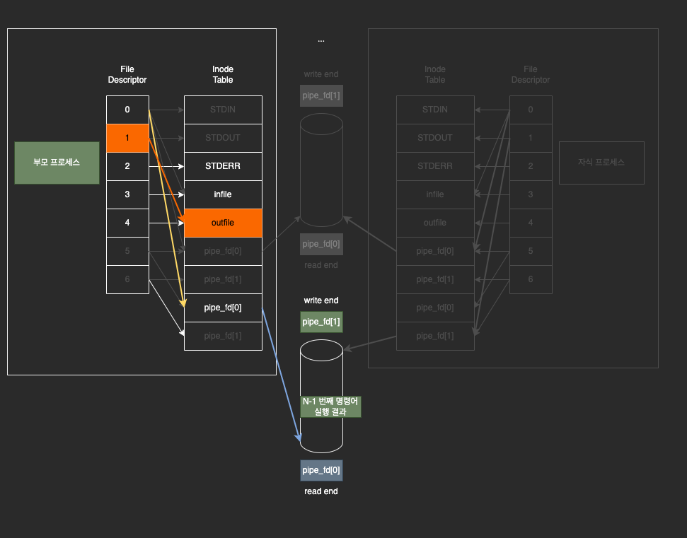Click the orange file descriptor 1 cell
This screenshot has width=687, height=538.
coord(127,138)
